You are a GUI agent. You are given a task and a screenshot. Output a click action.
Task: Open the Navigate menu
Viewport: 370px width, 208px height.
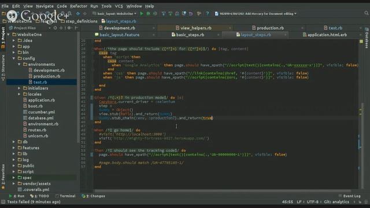(x=45, y=6)
